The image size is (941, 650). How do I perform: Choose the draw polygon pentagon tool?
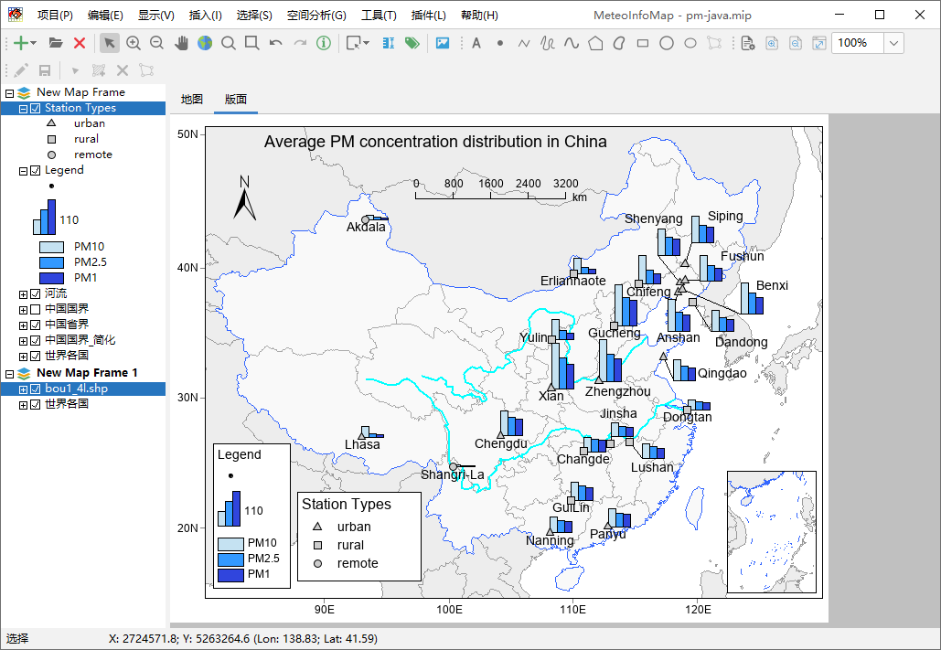coord(595,43)
